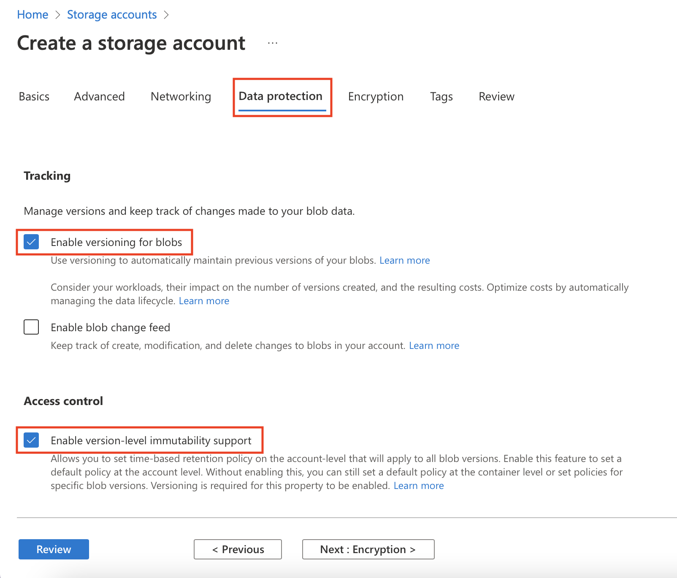Open Learn more about change feed

[434, 346]
